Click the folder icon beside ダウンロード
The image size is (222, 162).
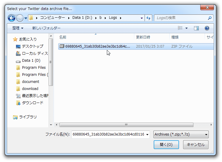click(x=18, y=103)
